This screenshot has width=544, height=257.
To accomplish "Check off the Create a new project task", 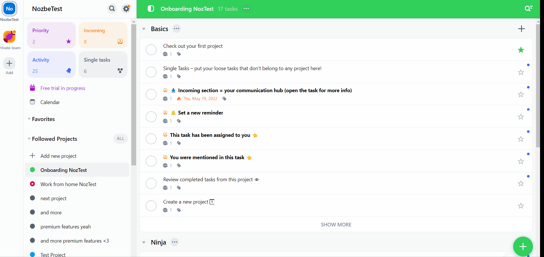I will (151, 206).
